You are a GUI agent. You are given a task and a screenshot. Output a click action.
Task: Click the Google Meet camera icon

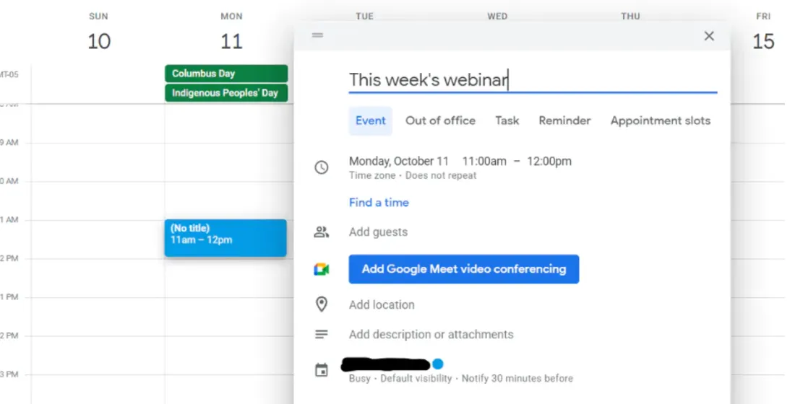pyautogui.click(x=322, y=269)
